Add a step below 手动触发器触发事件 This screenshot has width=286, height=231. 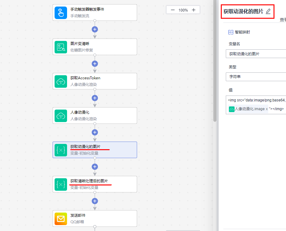[x=95, y=29]
